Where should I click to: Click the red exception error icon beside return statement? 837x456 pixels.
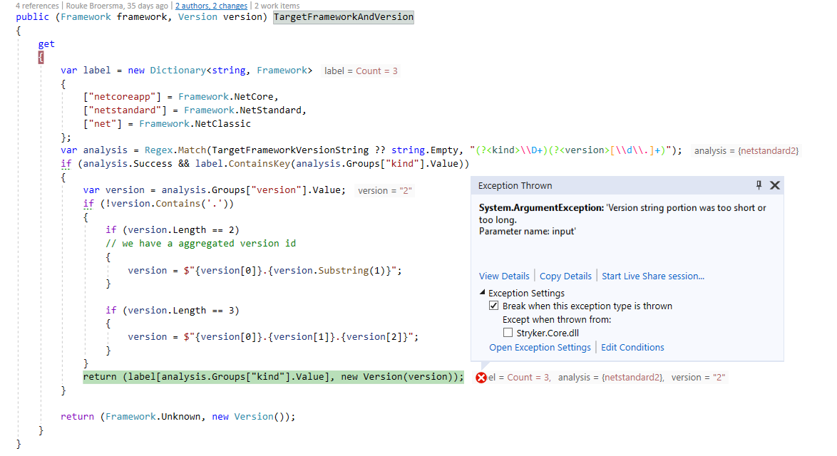480,377
